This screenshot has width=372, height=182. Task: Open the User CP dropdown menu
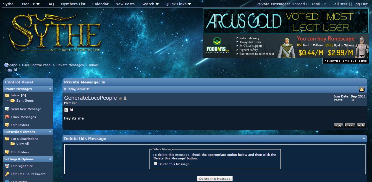tap(30, 4)
